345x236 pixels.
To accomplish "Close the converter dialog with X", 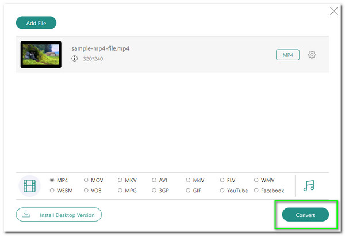I will coord(333,11).
